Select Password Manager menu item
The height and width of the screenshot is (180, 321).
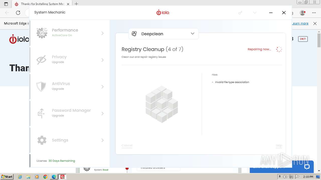point(69,113)
